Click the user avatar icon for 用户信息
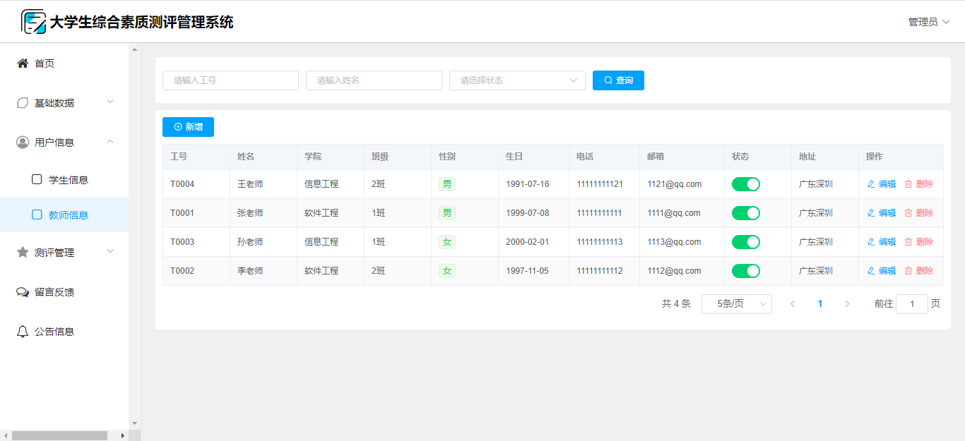Viewport: 965px width, 441px height. tap(23, 143)
